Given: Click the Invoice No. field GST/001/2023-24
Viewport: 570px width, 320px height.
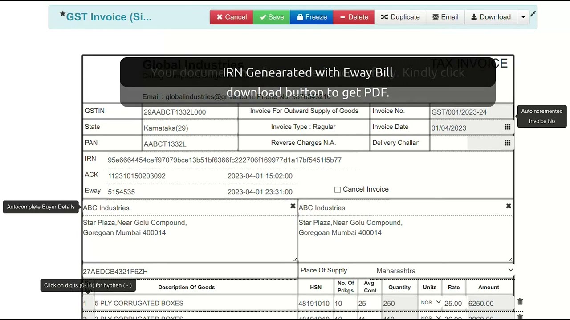Looking at the screenshot, I should [472, 112].
